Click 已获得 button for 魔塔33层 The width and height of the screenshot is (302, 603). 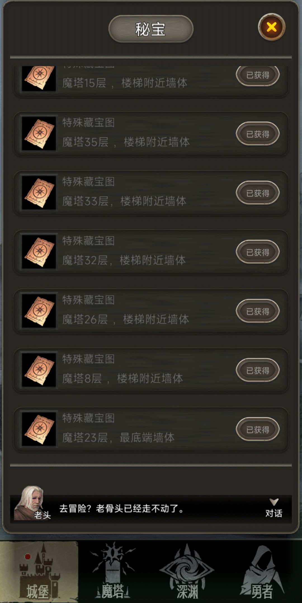click(x=258, y=193)
